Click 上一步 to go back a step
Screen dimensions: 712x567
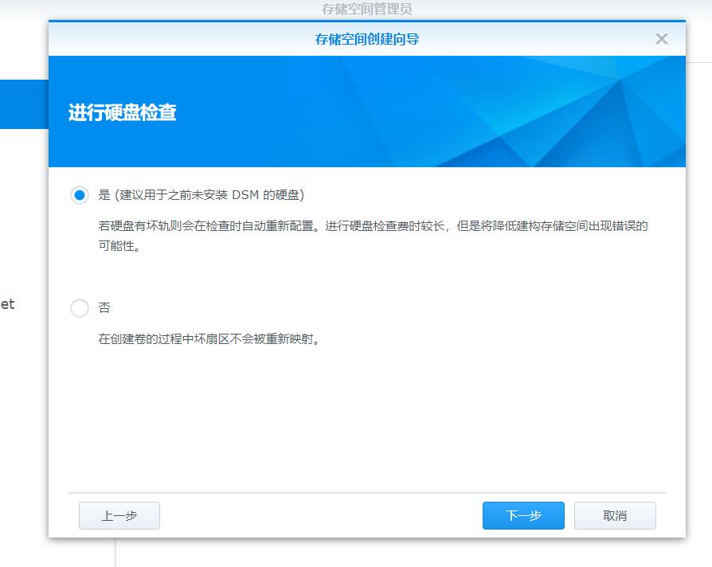click(119, 515)
